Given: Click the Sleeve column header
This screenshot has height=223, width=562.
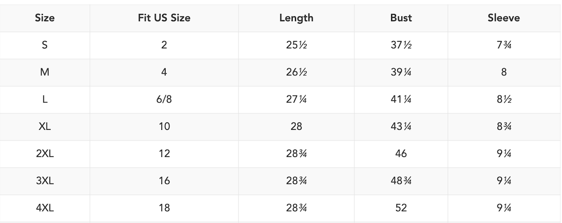Looking at the screenshot, I should (504, 18).
